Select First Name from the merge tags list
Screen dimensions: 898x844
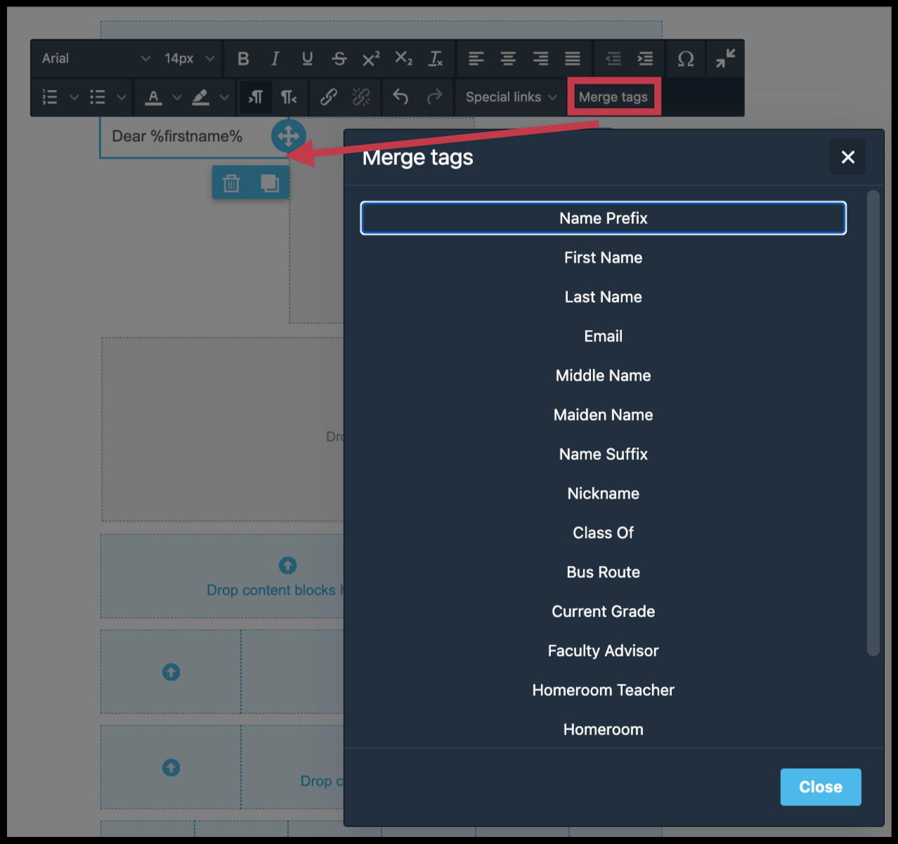[603, 258]
